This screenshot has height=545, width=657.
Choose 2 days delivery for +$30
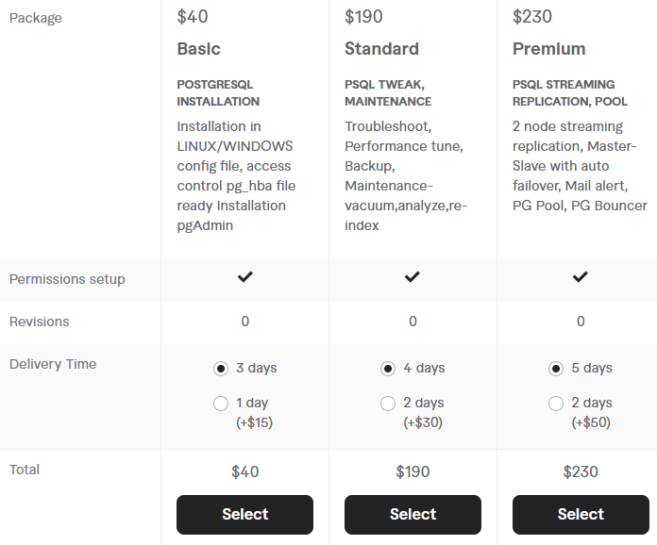pyautogui.click(x=388, y=404)
